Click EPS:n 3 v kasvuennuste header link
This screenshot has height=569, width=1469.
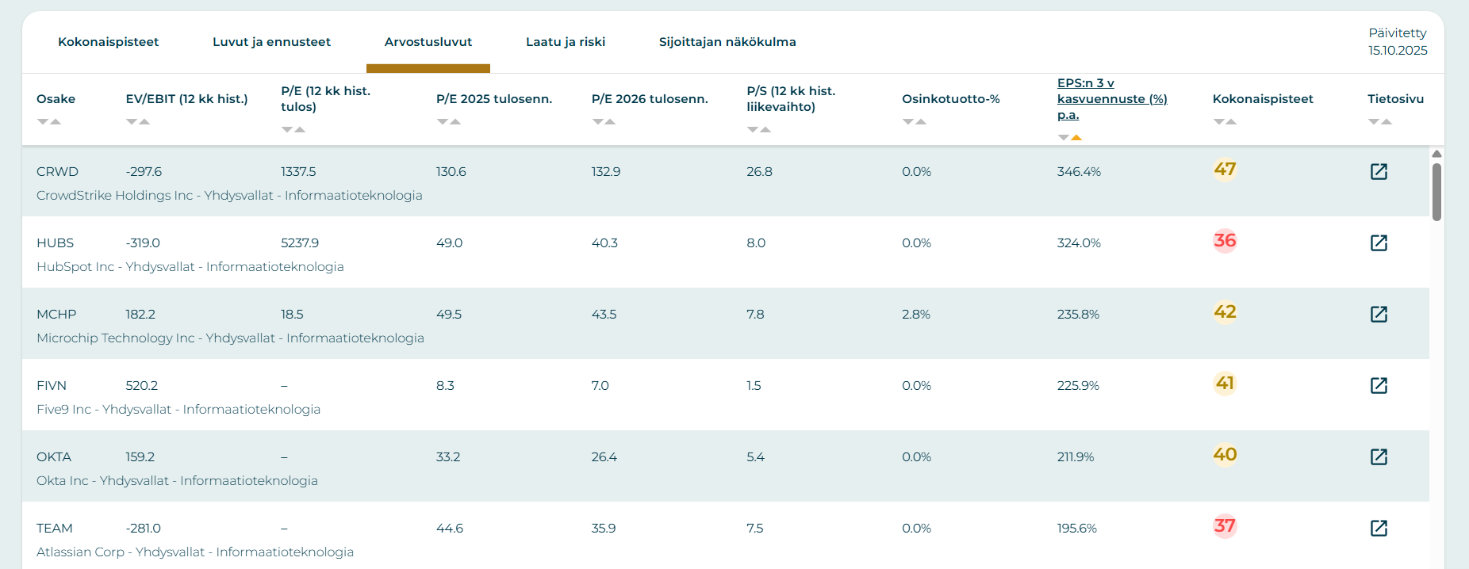[x=1111, y=99]
